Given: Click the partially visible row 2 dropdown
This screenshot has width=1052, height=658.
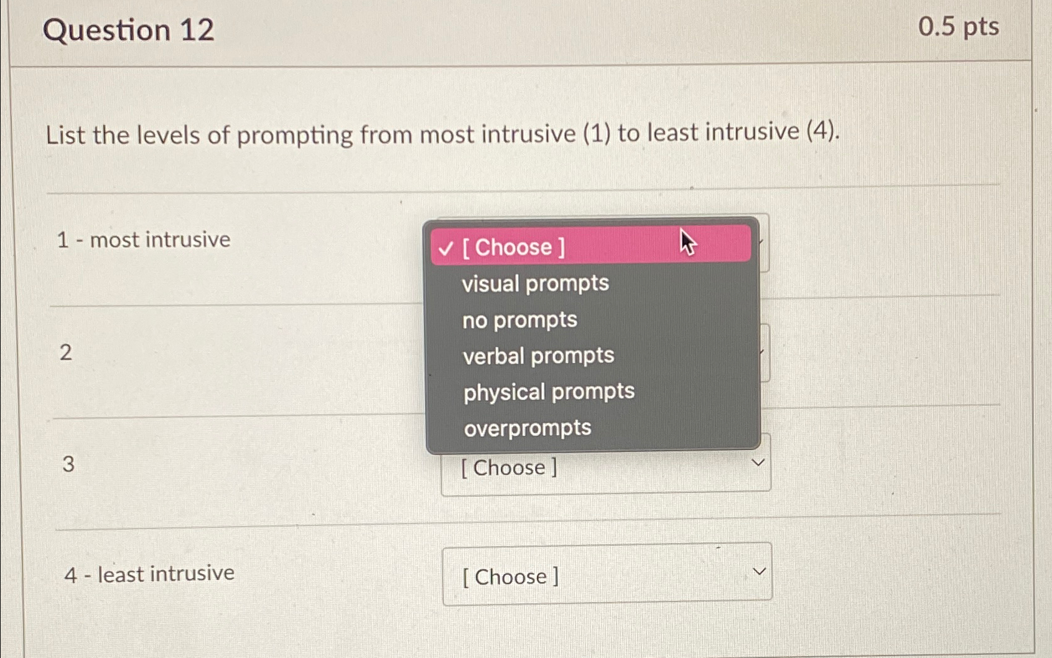Looking at the screenshot, I should tap(765, 353).
